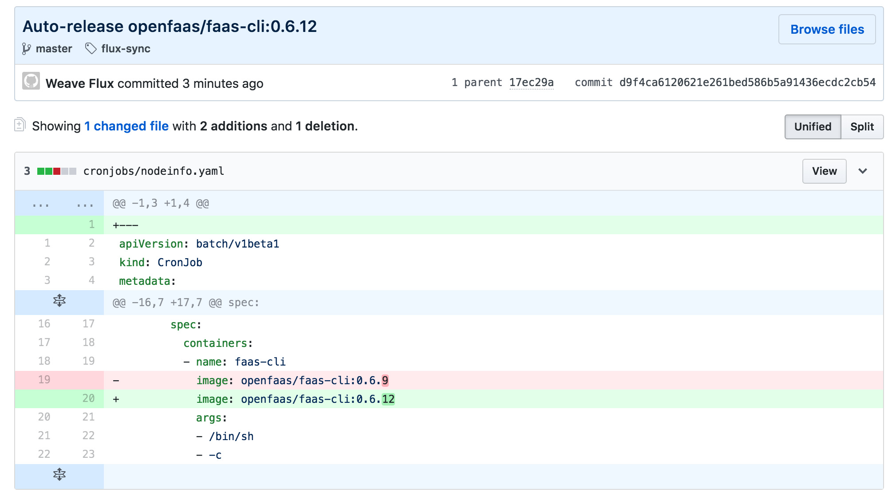Viewport: 892px width, 496px height.
Task: Collapse the nodeinfo.yaml diff with chevron
Action: pos(863,171)
